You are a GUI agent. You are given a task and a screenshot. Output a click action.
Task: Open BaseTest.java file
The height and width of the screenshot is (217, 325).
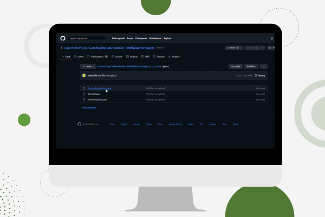94,94
